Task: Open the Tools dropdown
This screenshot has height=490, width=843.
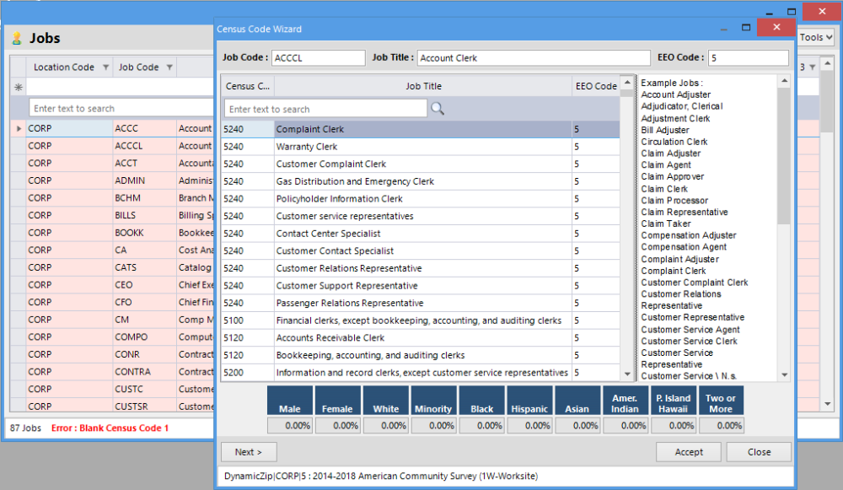Action: [814, 37]
